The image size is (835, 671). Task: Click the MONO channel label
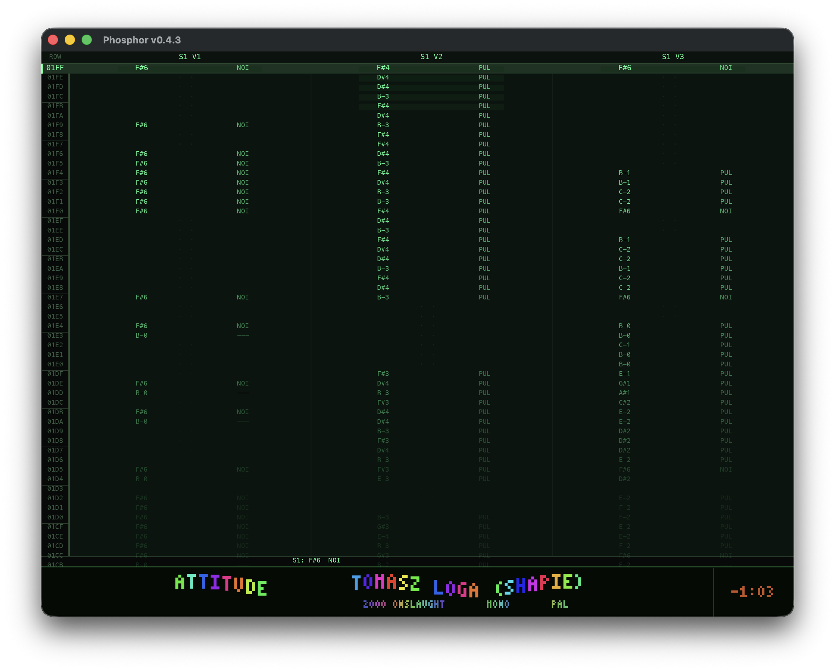[498, 605]
